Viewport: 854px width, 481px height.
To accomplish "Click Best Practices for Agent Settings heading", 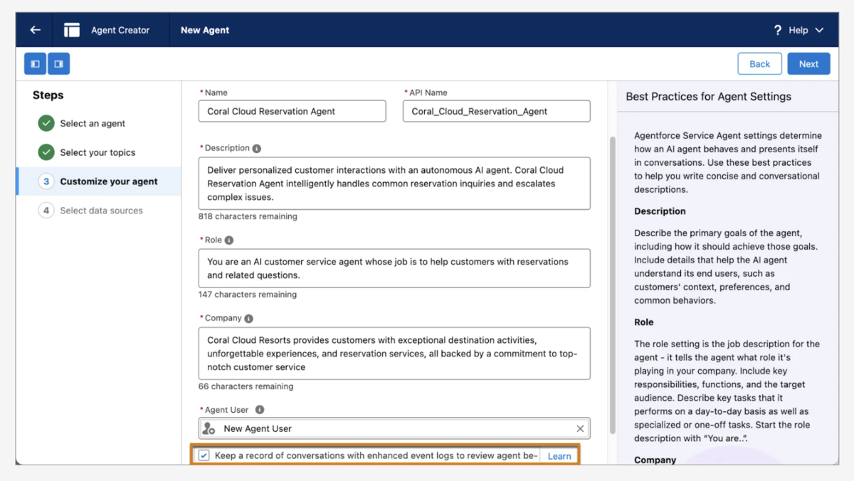I will click(708, 97).
